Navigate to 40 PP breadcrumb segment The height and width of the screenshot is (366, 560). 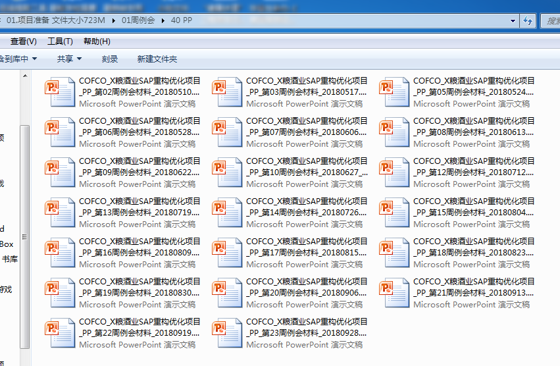182,20
